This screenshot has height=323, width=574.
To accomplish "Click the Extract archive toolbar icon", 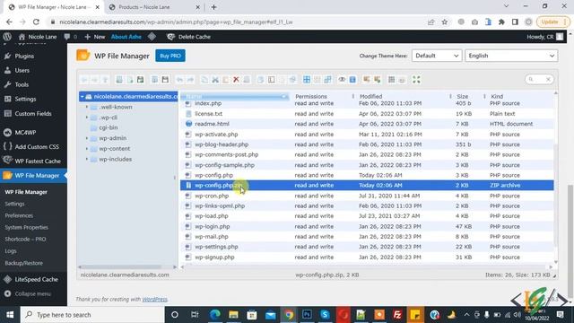I will pos(367,80).
